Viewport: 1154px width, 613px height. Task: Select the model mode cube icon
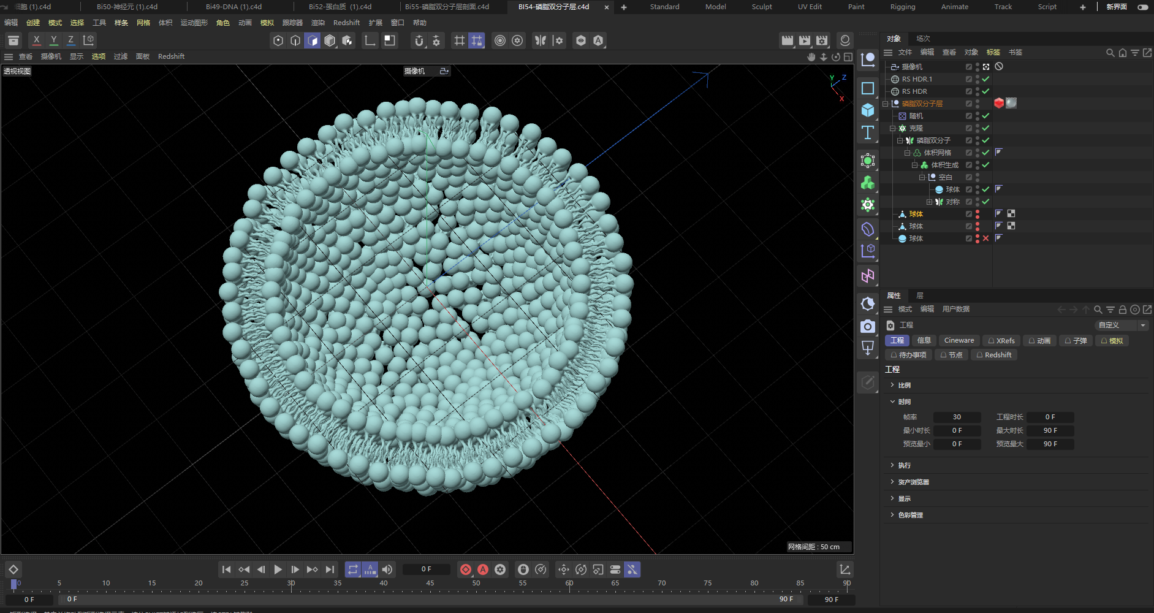(330, 40)
